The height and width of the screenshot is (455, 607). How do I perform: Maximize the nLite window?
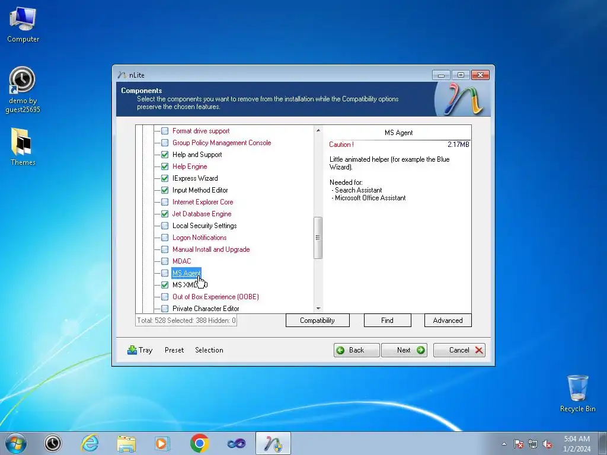(461, 75)
